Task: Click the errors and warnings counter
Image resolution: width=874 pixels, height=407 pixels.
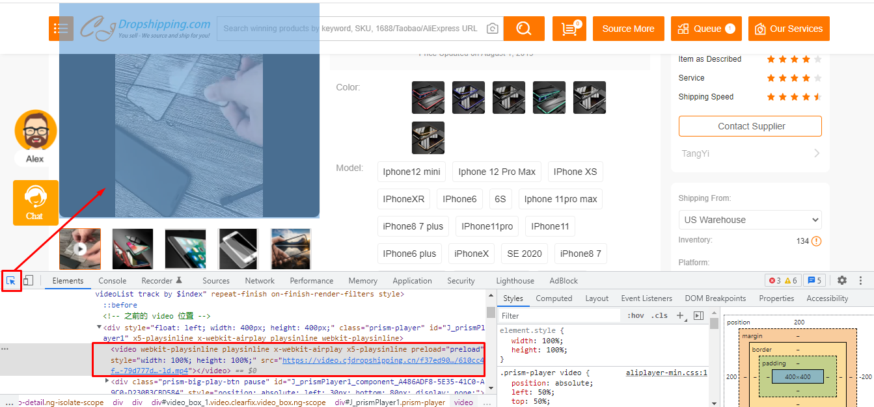Action: pos(783,281)
